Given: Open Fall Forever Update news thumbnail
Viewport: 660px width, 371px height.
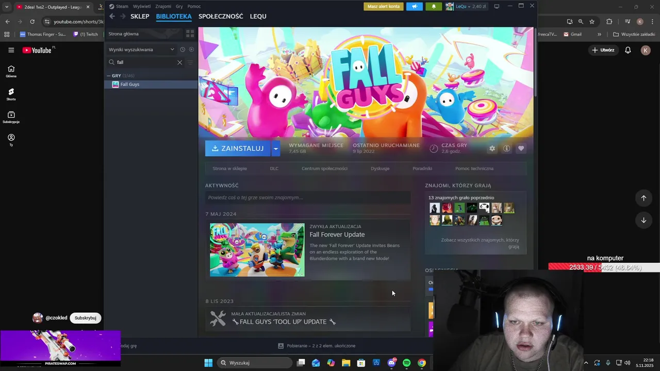Looking at the screenshot, I should click(x=257, y=250).
